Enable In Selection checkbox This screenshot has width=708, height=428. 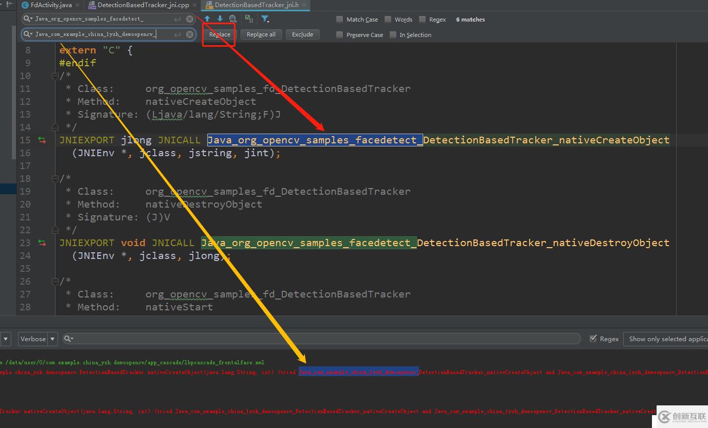(x=393, y=35)
